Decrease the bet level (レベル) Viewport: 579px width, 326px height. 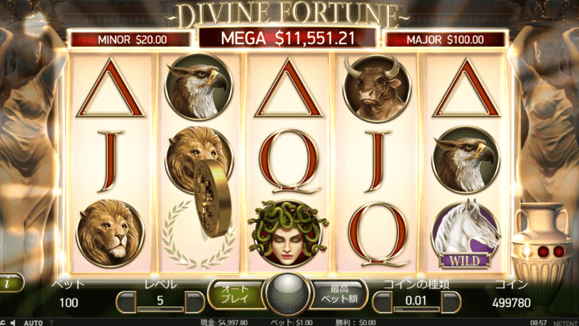[126, 302]
